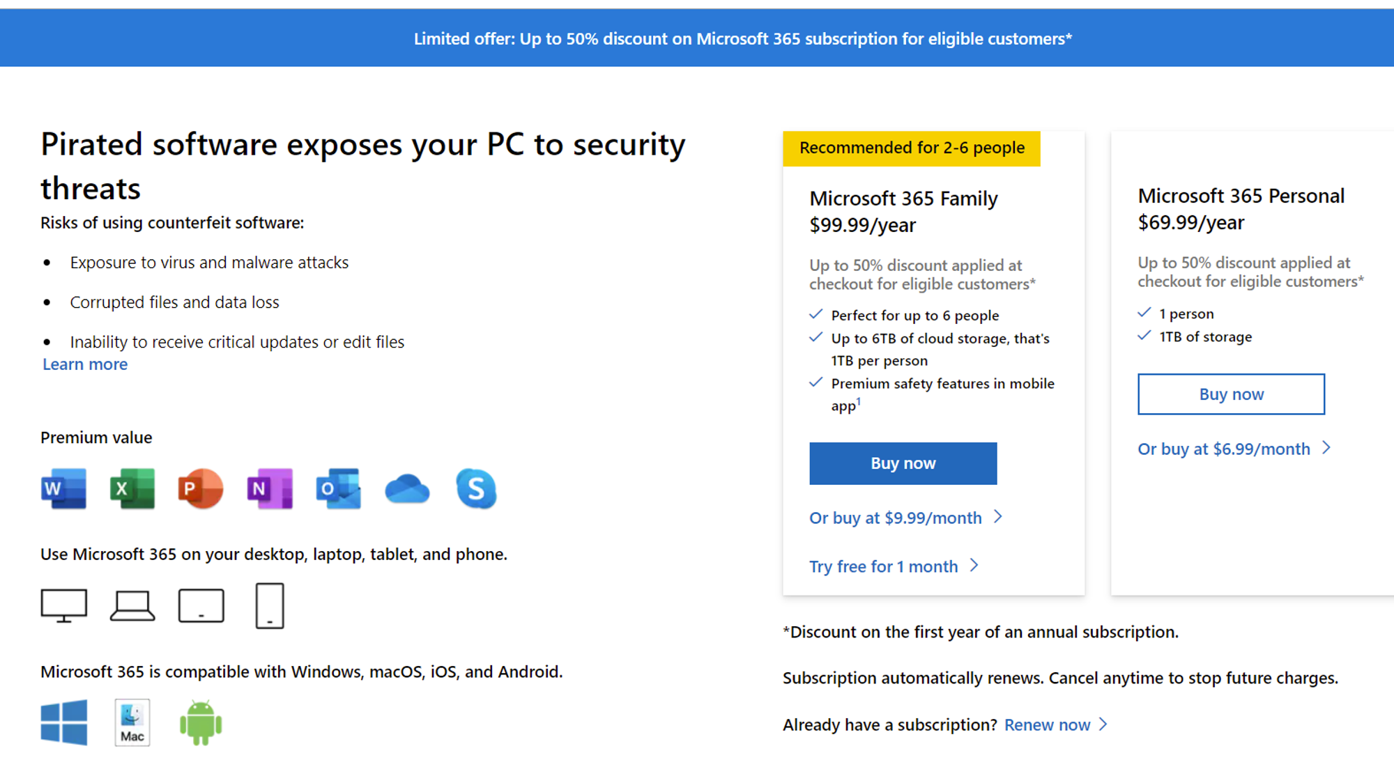Viewport: 1394px width, 783px height.
Task: Click the Buy now button for Personal plan
Action: (1231, 392)
